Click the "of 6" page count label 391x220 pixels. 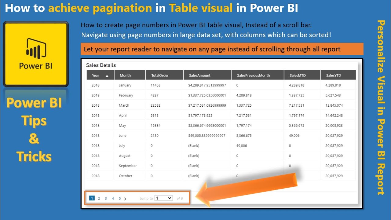click(180, 198)
